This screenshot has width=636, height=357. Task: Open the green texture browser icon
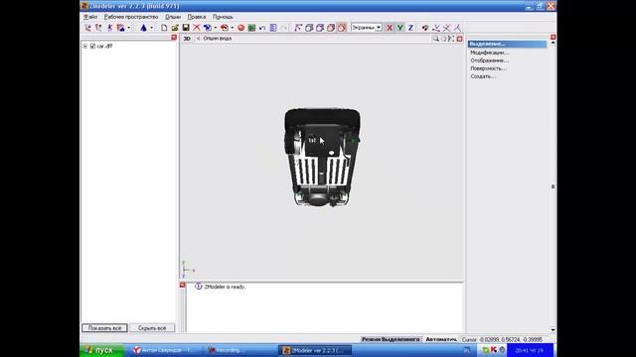(251, 28)
